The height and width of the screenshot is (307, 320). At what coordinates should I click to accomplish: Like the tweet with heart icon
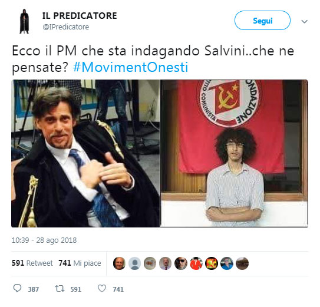[102, 288]
